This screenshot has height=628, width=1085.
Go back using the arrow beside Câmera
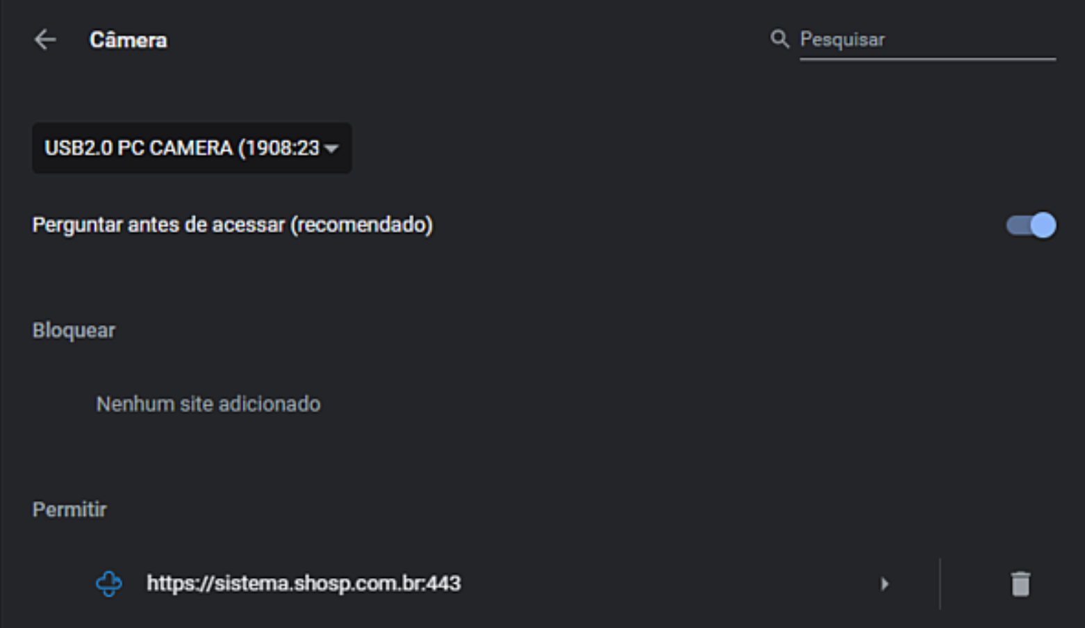coord(45,40)
